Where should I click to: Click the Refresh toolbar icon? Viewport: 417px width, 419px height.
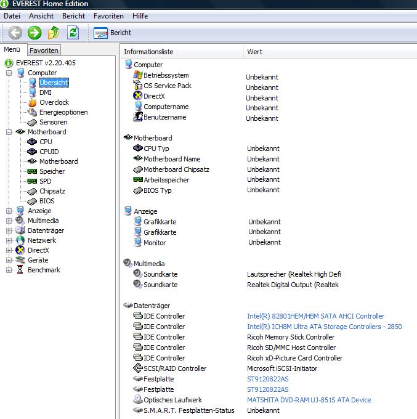(73, 33)
